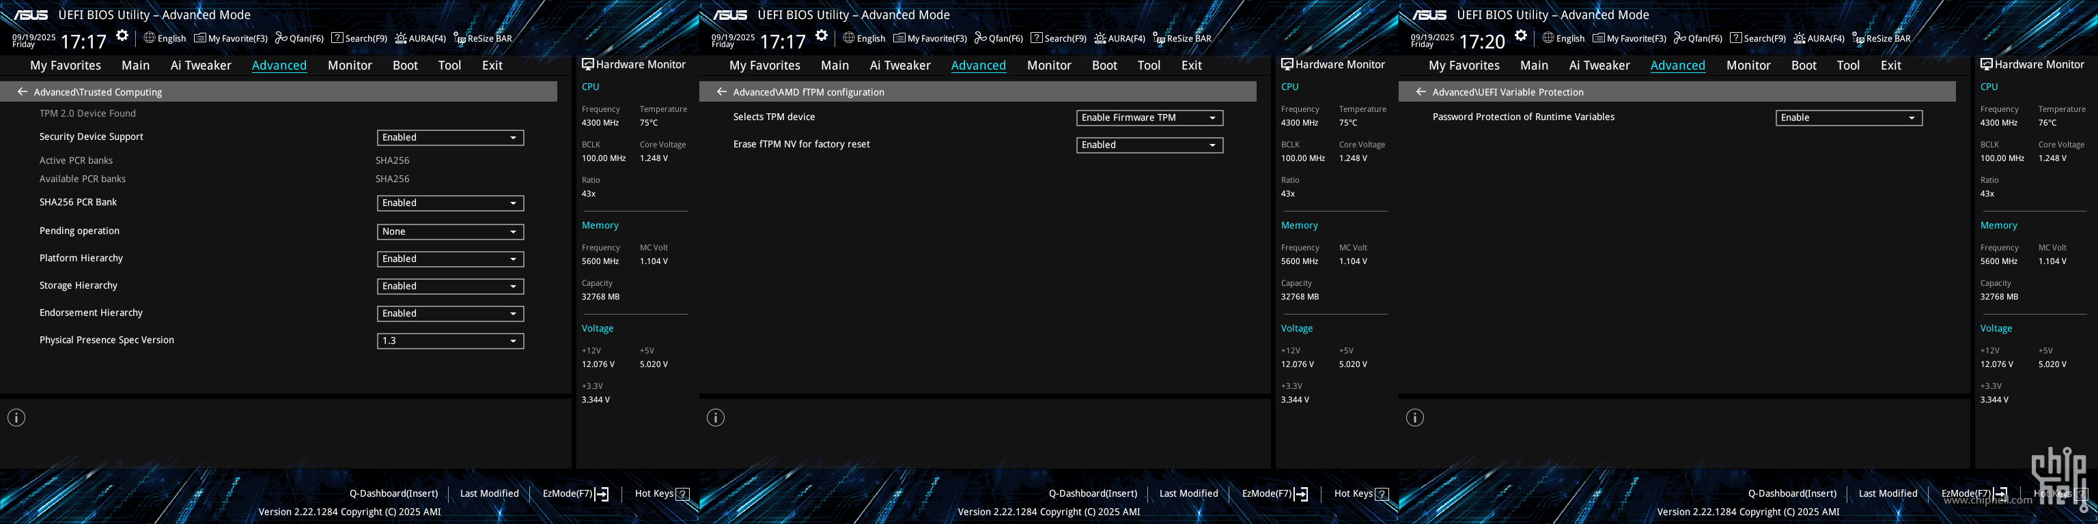Open ReSize BAR in UEFI Variable Protection screen
Viewport: 2098px width, 524px height.
(x=1881, y=38)
